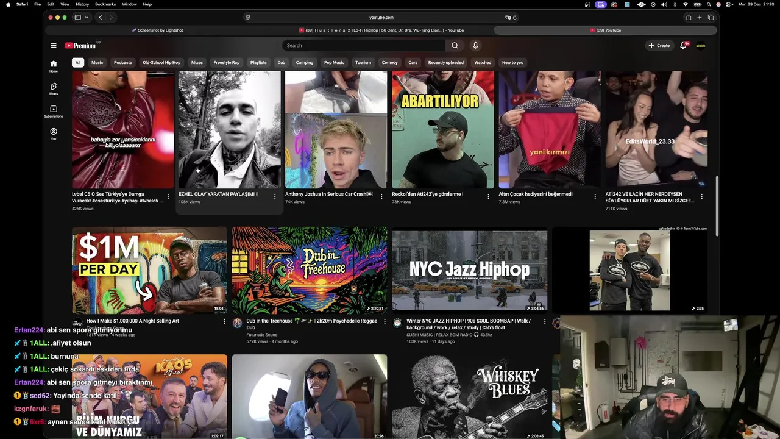Open more options for ATİ242 VE LAÇİN short

(701, 196)
